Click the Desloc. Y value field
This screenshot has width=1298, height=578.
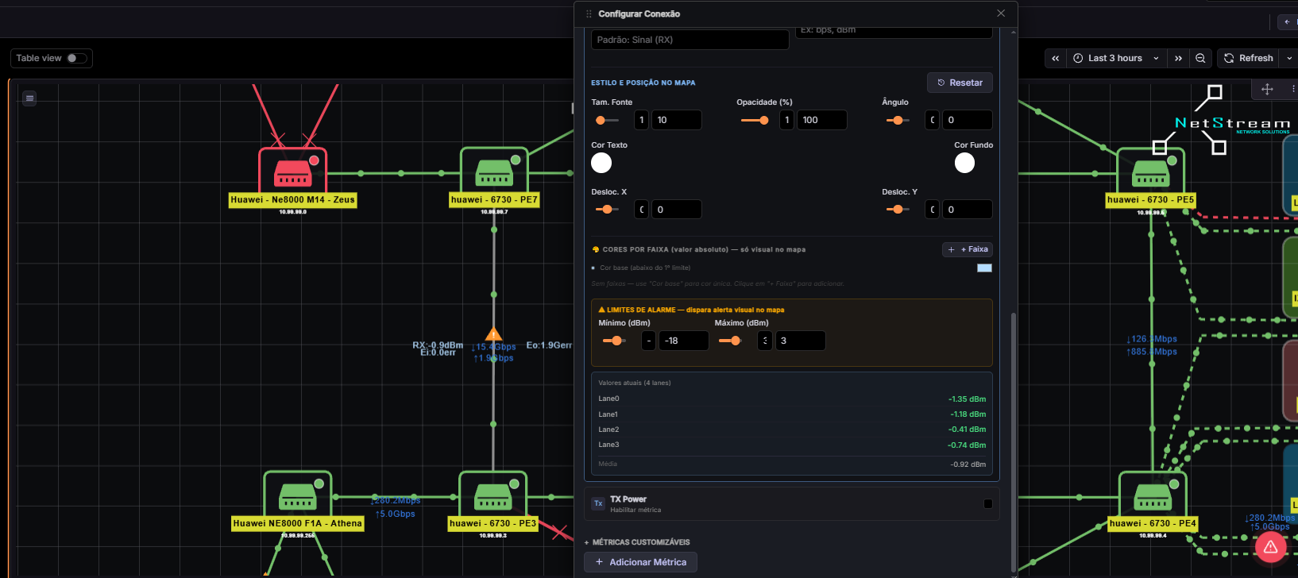point(968,210)
